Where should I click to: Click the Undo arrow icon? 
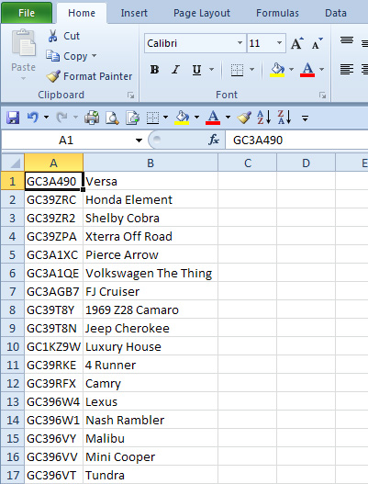(33, 118)
